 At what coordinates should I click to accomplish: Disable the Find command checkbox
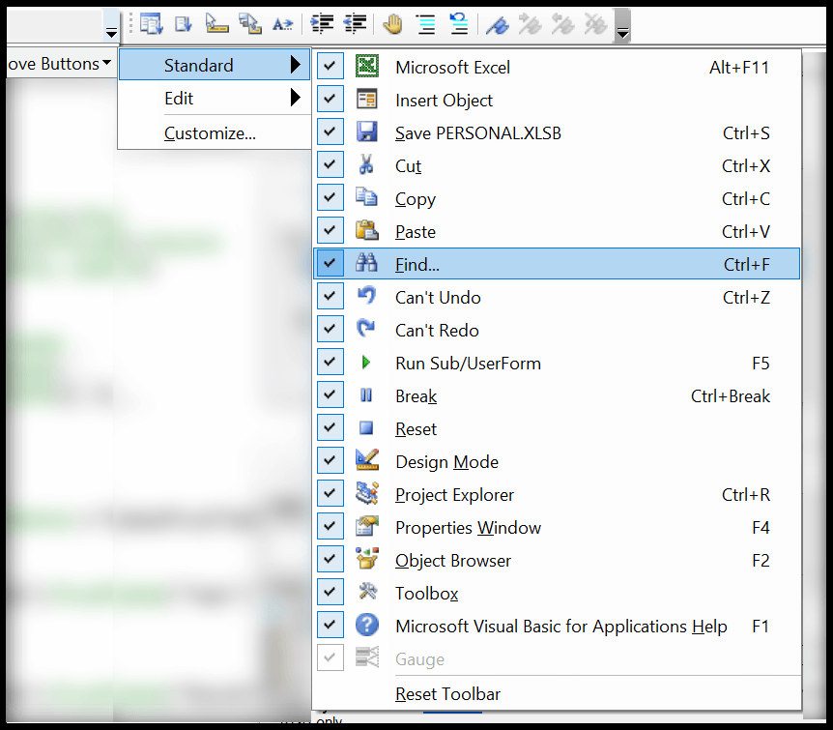point(330,262)
